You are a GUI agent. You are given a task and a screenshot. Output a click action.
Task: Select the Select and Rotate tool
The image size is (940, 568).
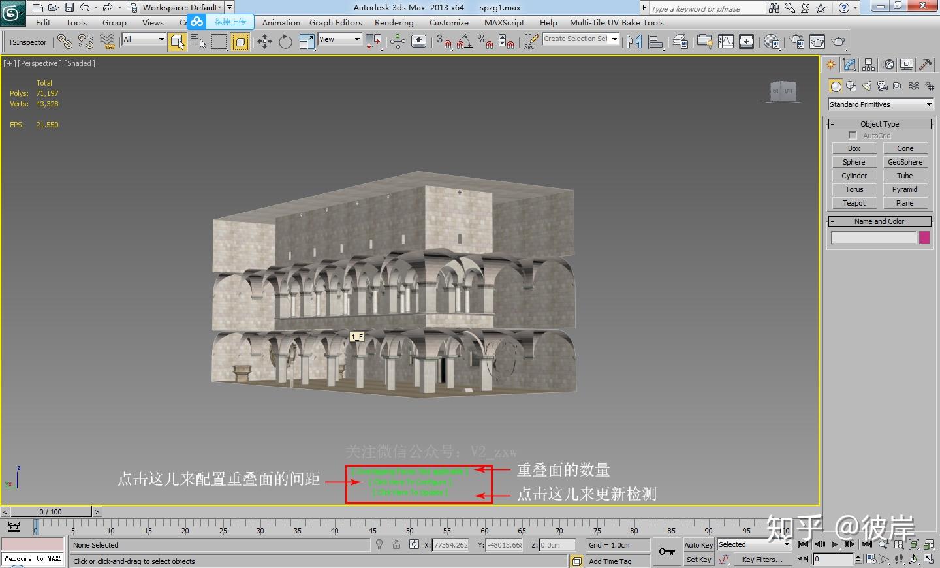pyautogui.click(x=285, y=42)
